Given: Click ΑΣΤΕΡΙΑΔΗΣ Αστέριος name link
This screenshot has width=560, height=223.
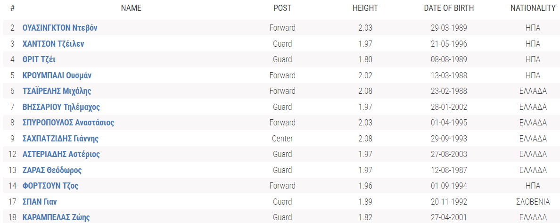Looking at the screenshot, I should tap(61, 154).
